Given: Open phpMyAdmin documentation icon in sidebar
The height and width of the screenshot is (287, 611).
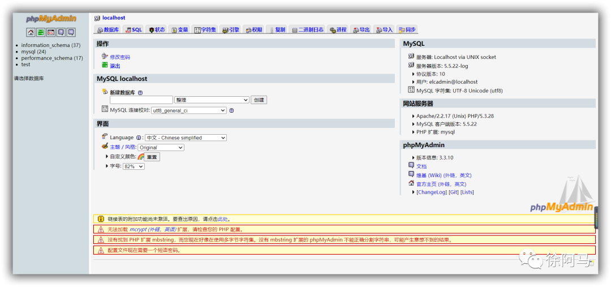Looking at the screenshot, I should (x=61, y=32).
